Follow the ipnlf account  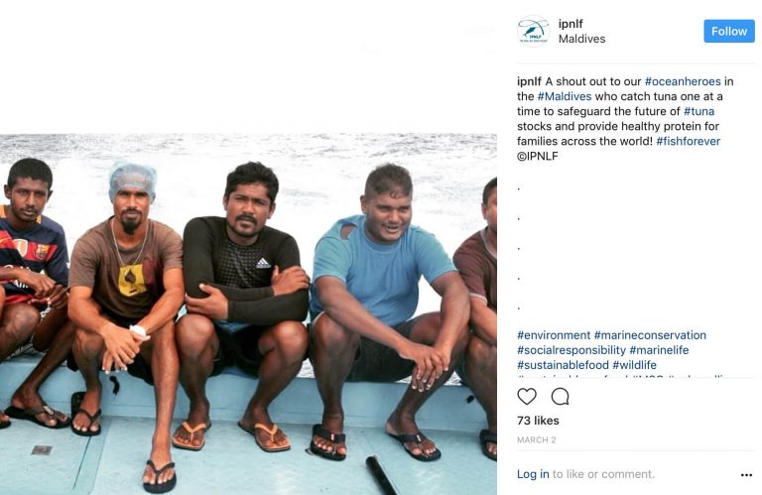pos(729,31)
